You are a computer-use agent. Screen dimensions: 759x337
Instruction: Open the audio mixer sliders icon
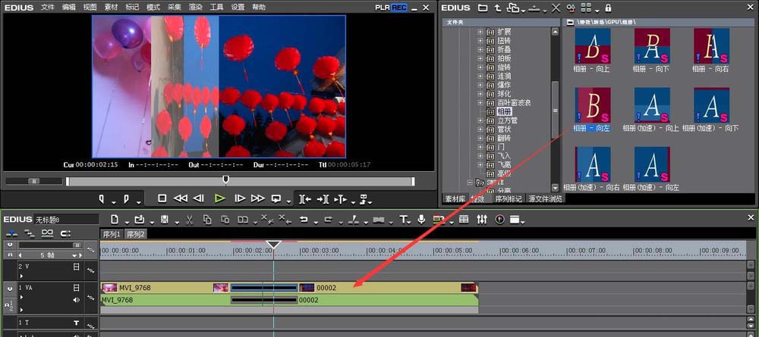click(x=482, y=220)
